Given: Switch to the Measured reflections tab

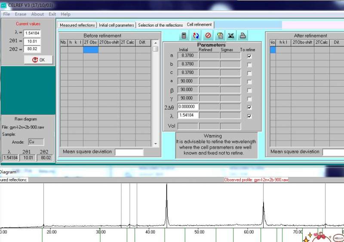Looking at the screenshot, I should [77, 25].
